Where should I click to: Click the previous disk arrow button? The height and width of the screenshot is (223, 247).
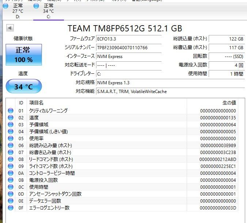coord(10,28)
